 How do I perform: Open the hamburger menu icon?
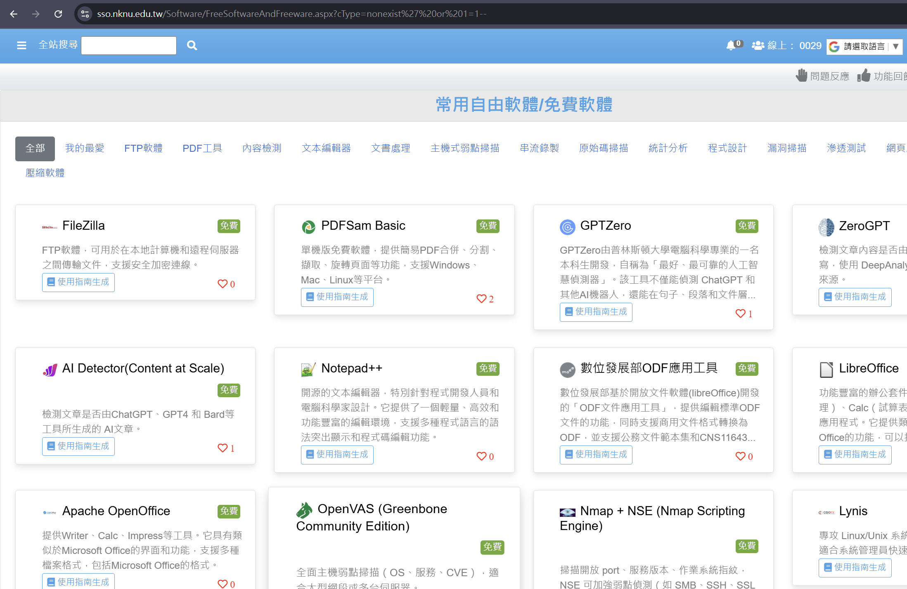(21, 45)
